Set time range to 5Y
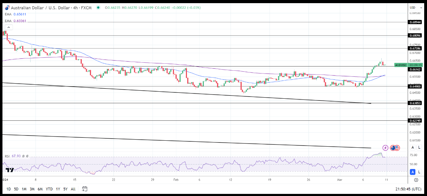427x196 pixels. click(x=65, y=189)
